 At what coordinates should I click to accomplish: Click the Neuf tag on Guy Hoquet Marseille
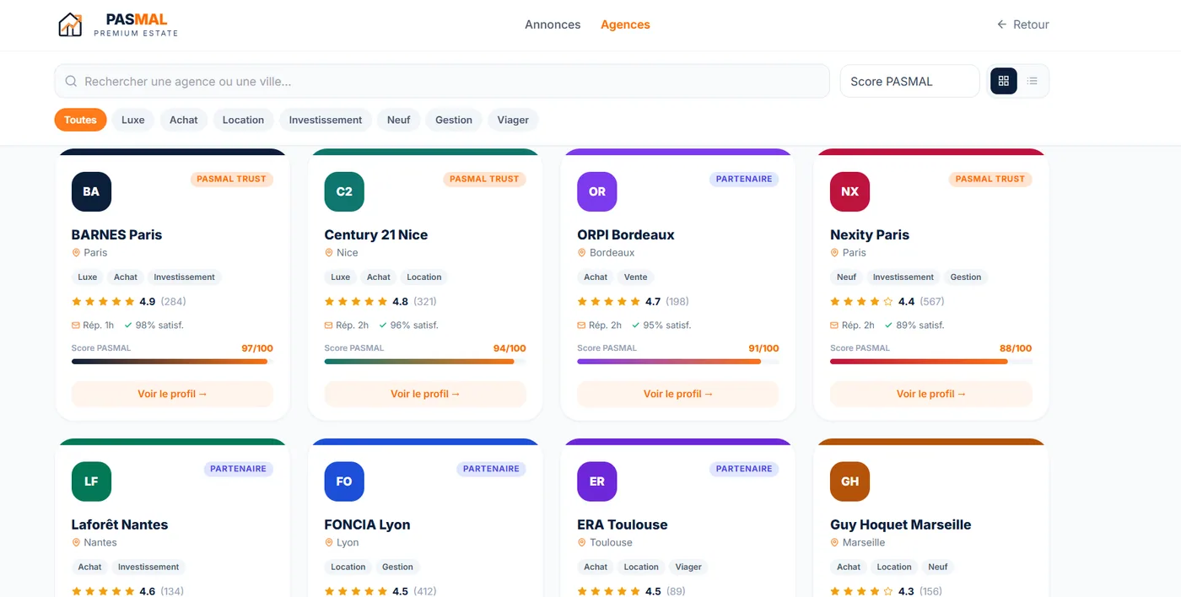pos(938,567)
